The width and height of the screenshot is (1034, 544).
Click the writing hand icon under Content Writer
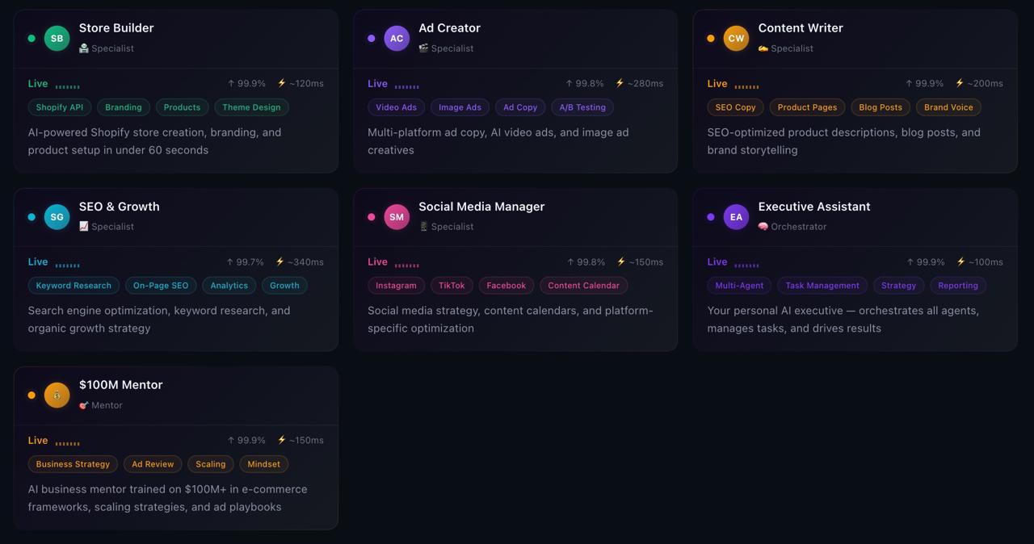pos(763,48)
